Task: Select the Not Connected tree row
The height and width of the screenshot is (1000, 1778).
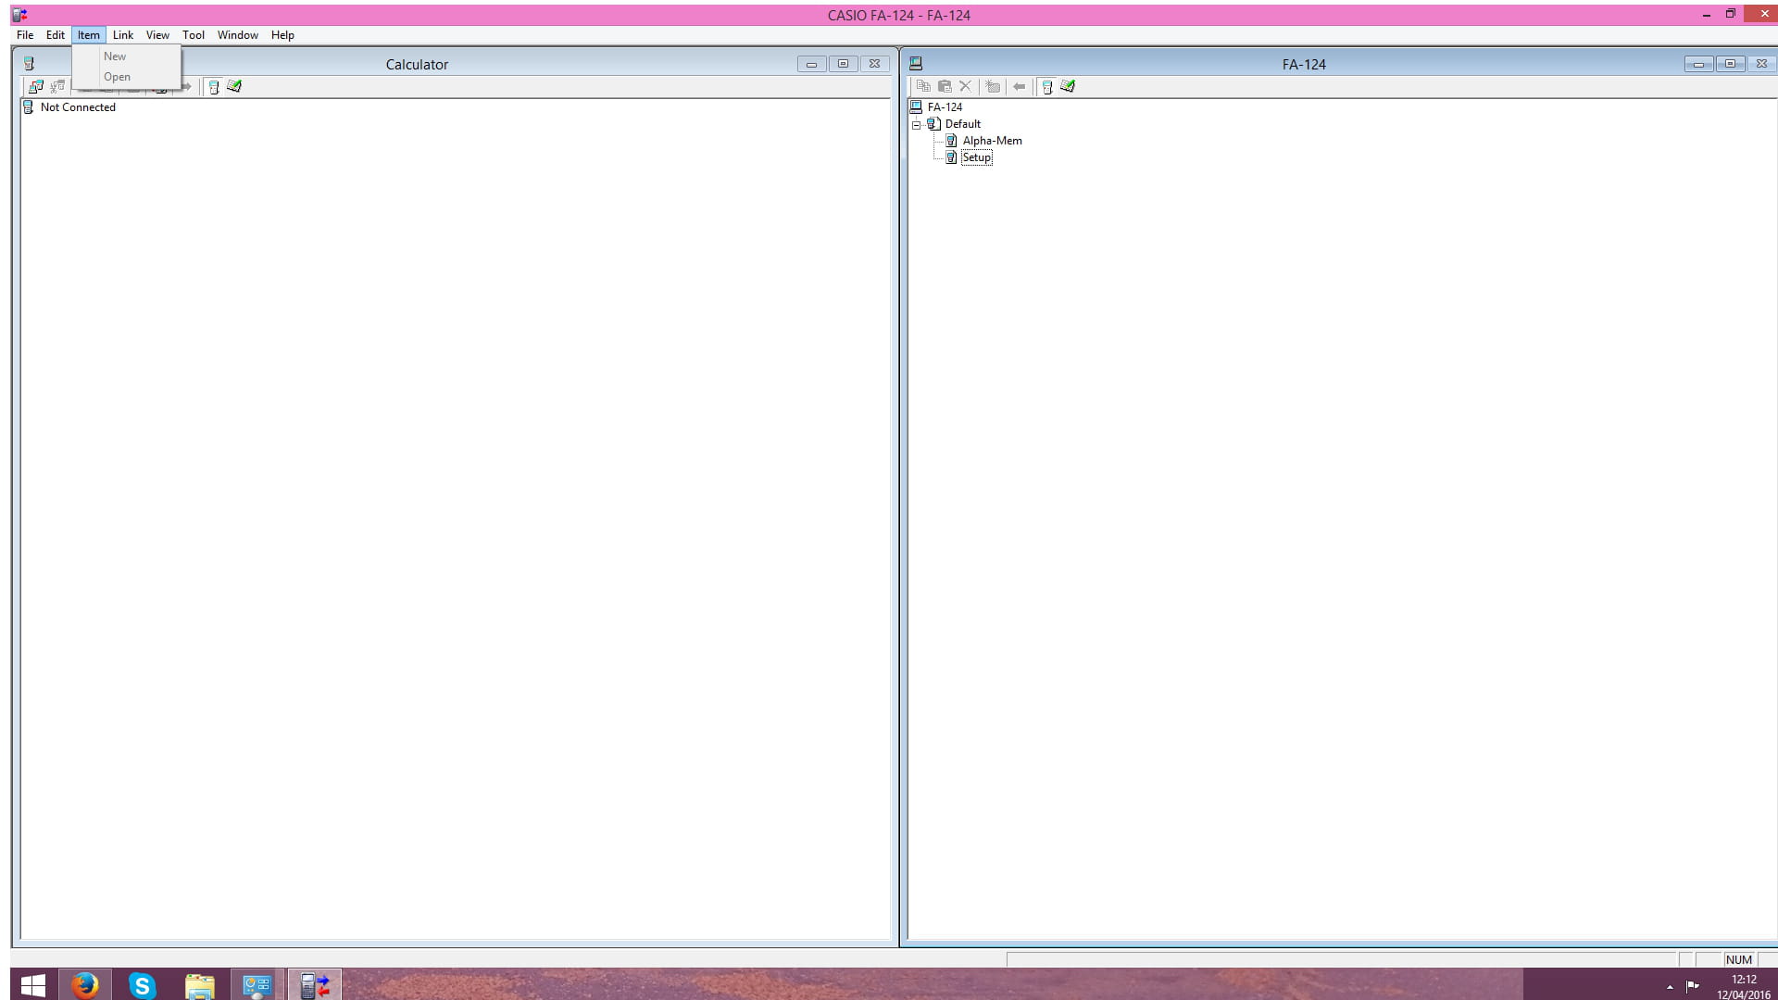Action: [78, 107]
